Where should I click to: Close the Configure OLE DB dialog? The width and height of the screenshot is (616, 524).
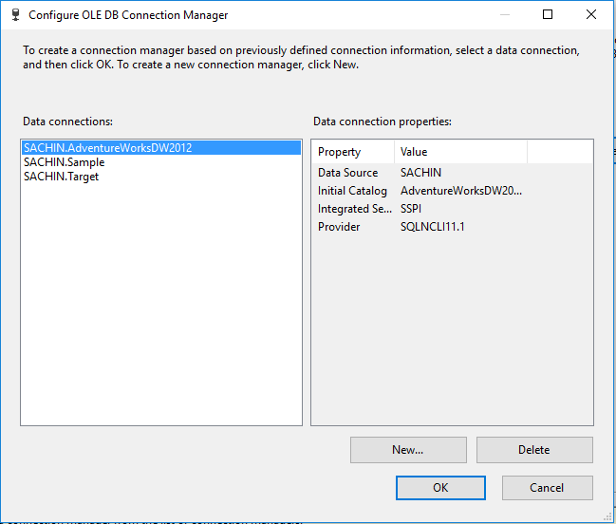coord(590,15)
